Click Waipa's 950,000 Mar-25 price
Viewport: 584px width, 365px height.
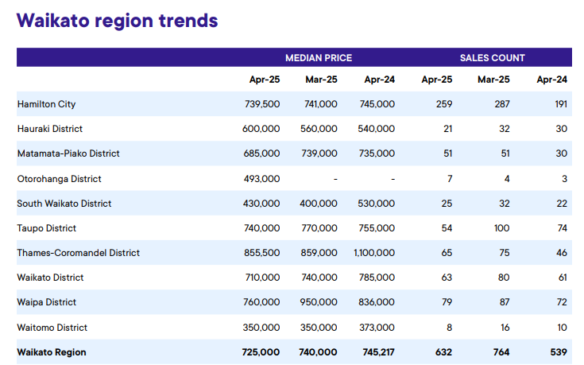(319, 302)
